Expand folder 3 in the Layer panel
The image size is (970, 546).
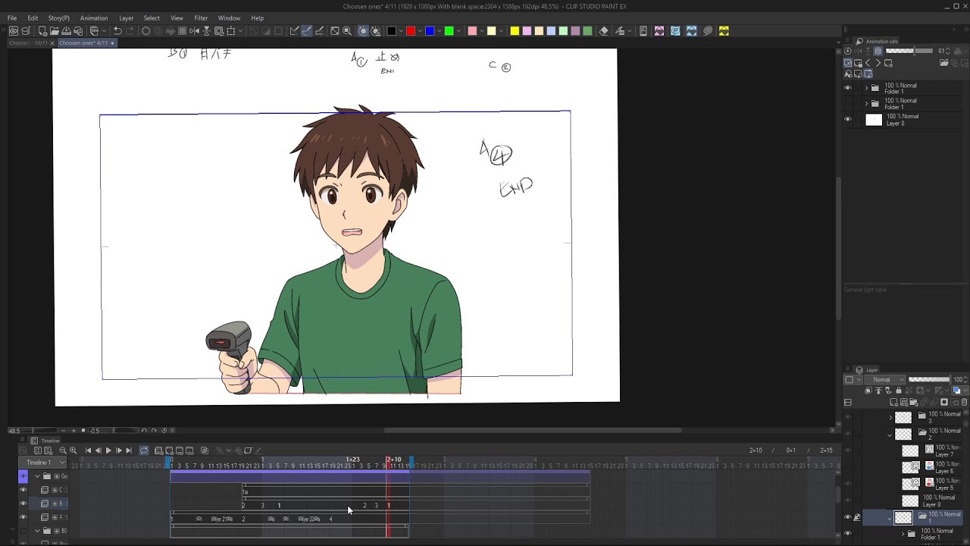tap(890, 418)
